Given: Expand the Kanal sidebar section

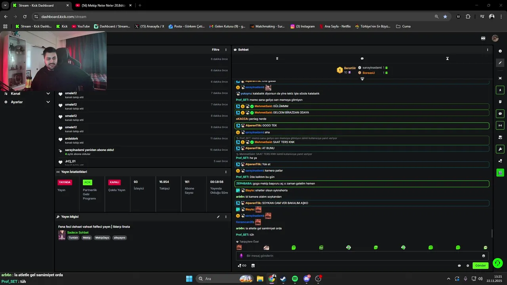Looking at the screenshot, I should 27,94.
